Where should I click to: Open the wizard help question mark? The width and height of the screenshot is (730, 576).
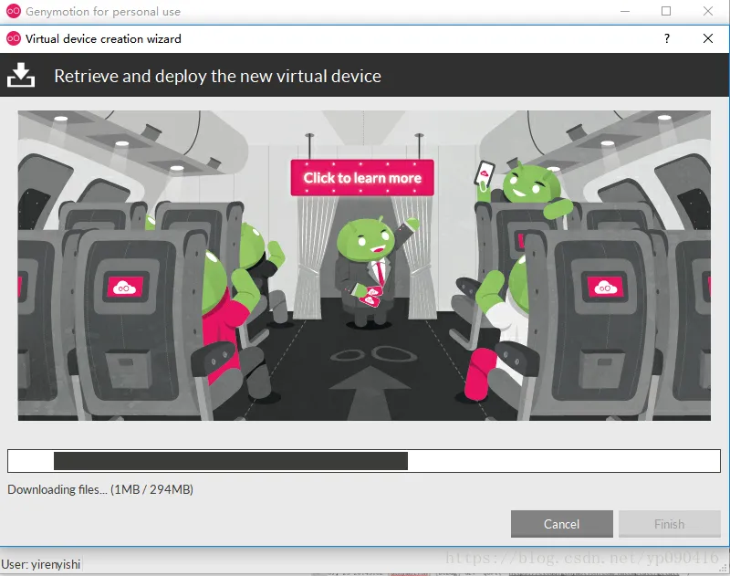(x=667, y=38)
